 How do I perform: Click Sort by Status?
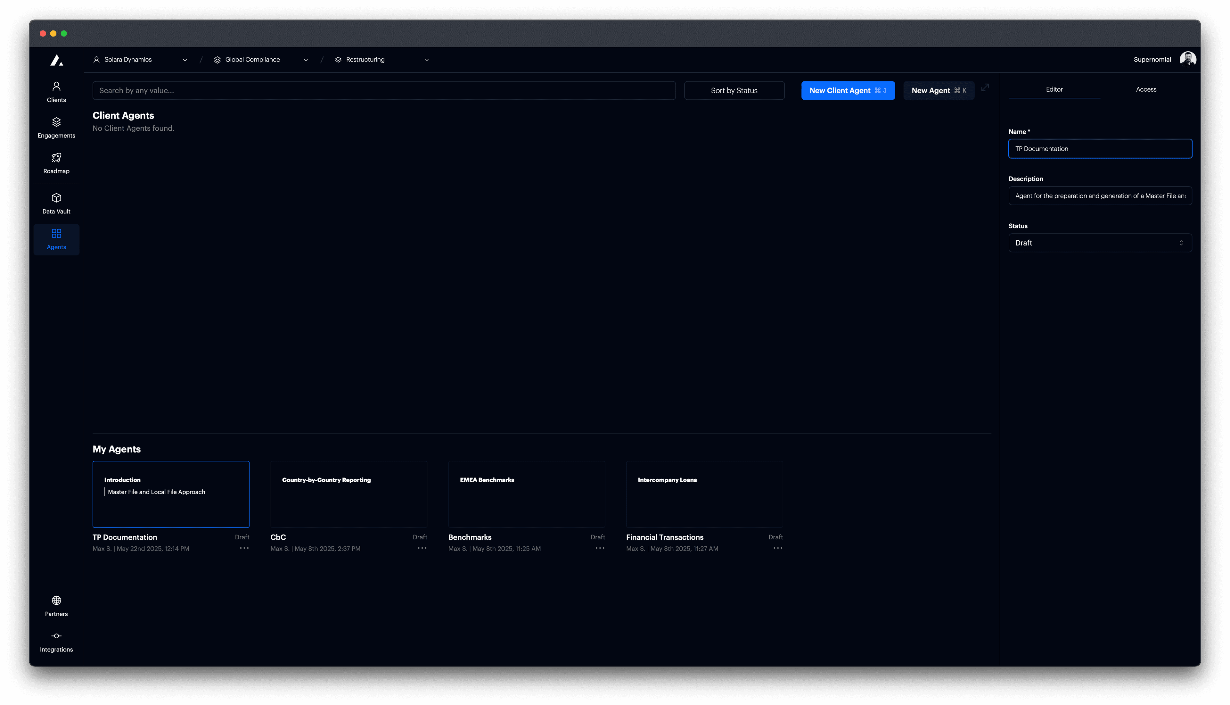(734, 90)
